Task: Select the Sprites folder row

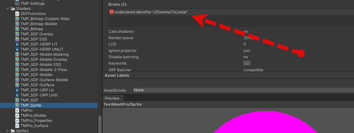Action: point(49,131)
